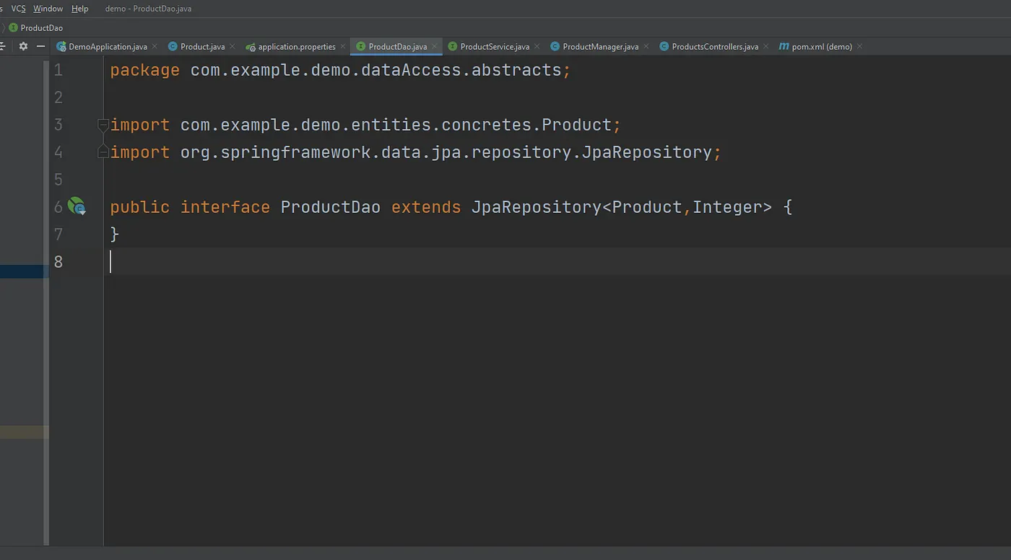
Task: Click the ProductService.java interface icon in tab
Action: coord(453,47)
